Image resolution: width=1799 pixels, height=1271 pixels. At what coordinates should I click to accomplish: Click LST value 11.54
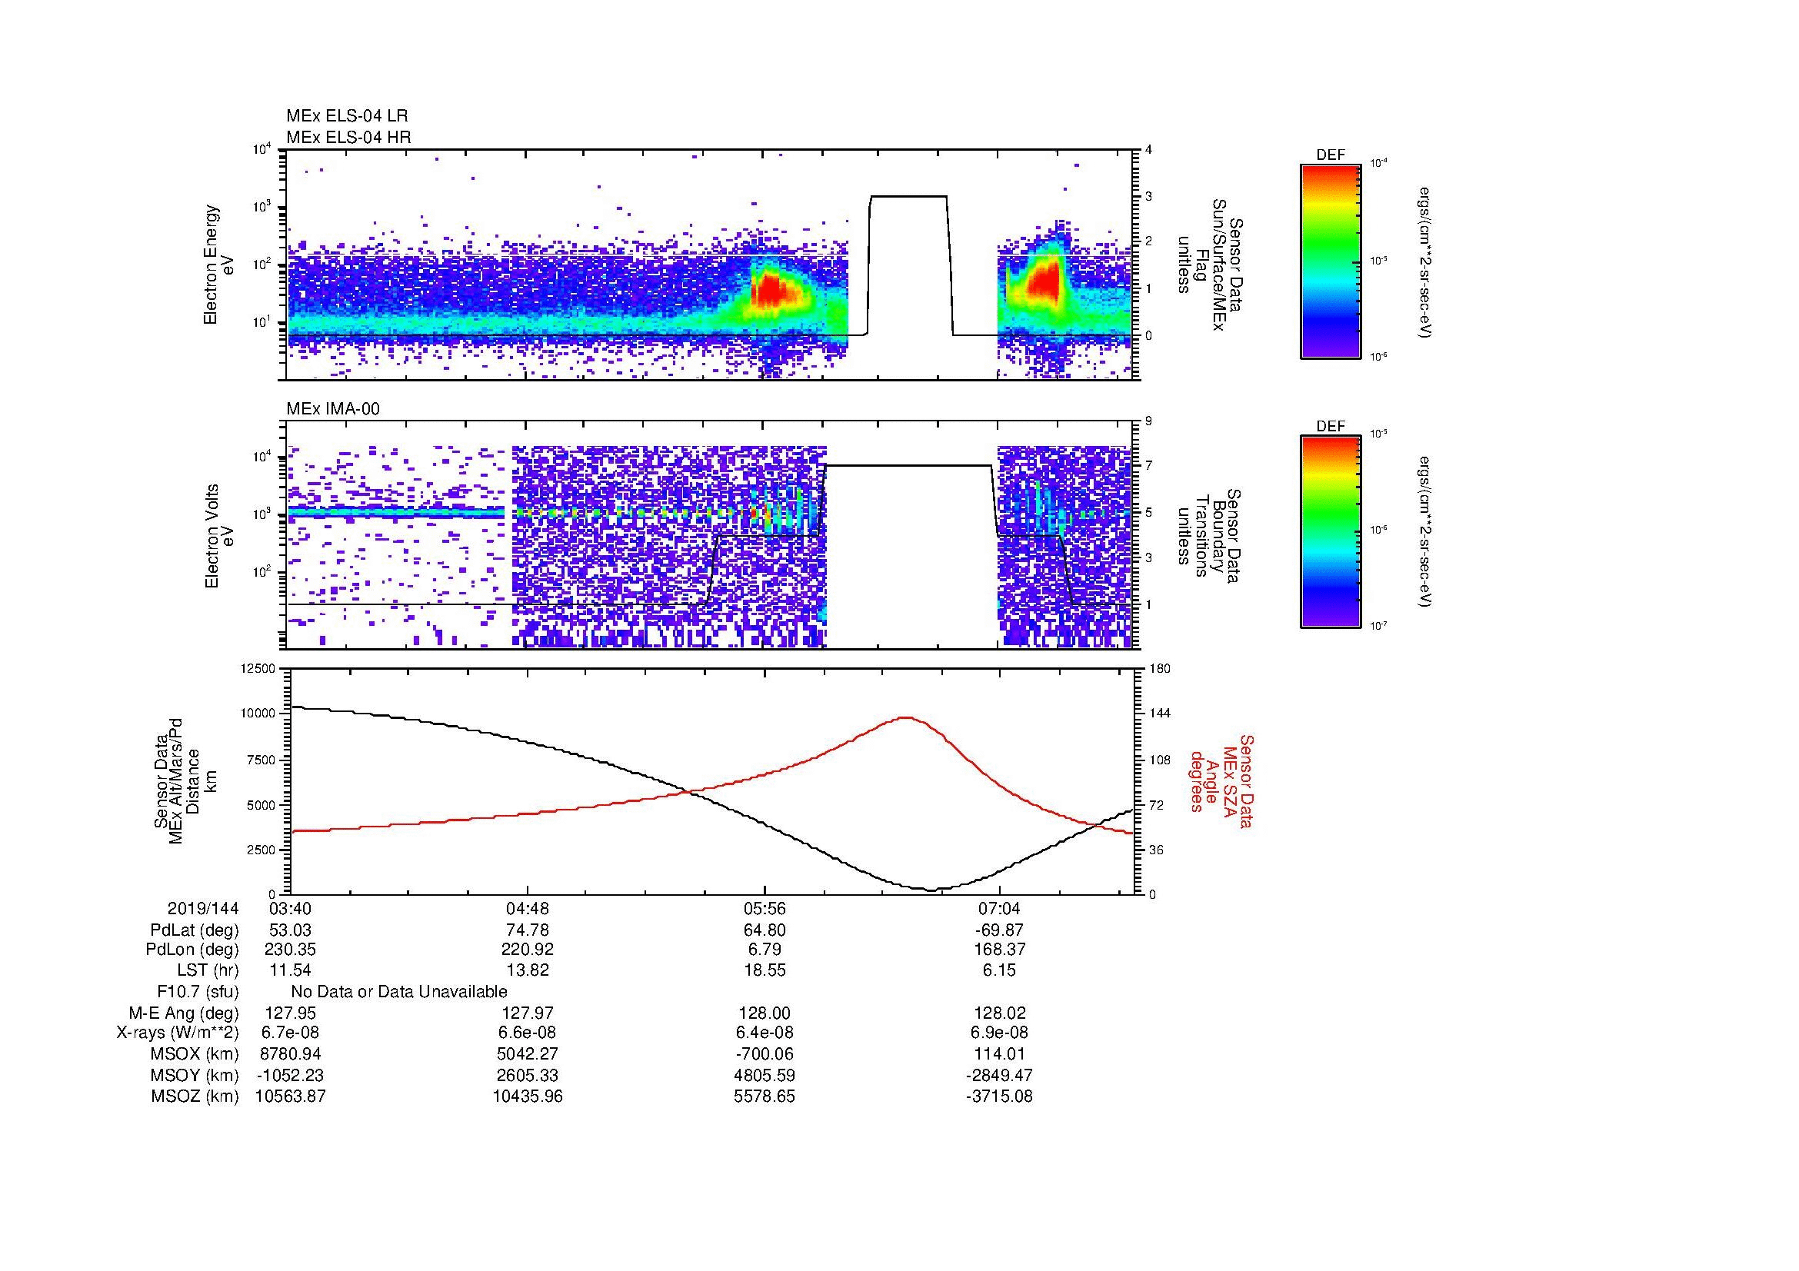point(291,970)
